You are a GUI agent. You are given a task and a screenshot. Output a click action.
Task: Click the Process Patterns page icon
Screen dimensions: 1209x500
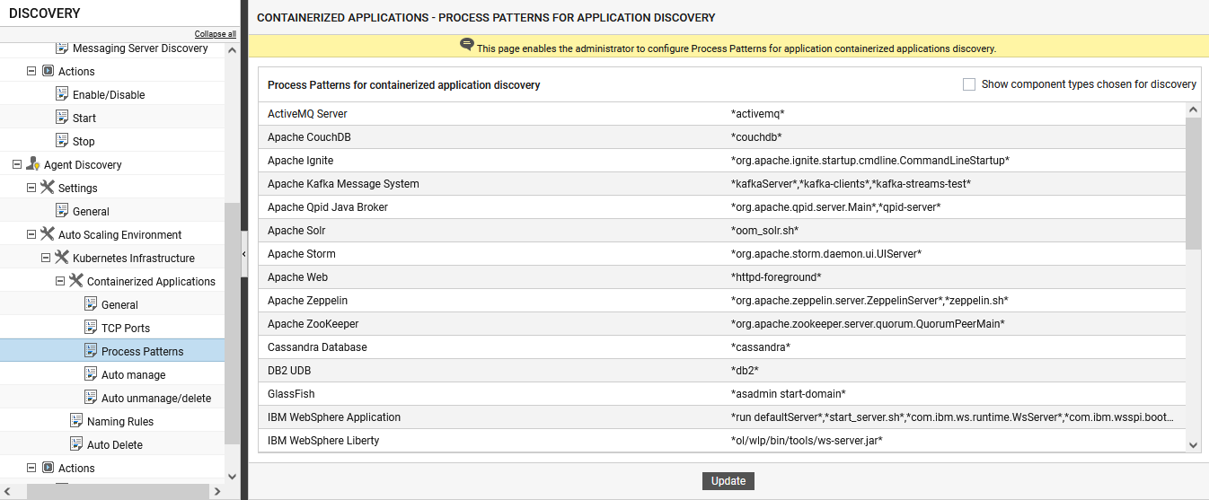point(91,351)
